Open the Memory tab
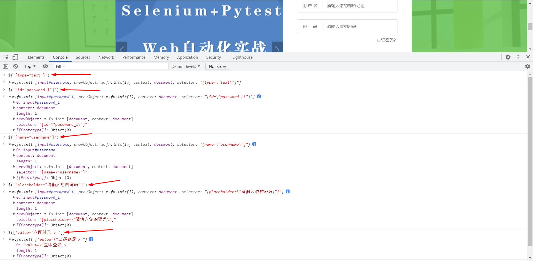Viewport: 533px width, 261px height. [x=161, y=57]
